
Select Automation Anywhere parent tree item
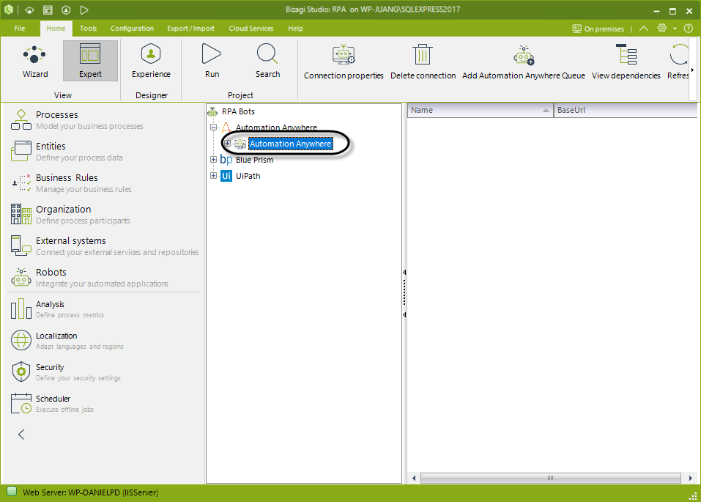click(x=276, y=128)
